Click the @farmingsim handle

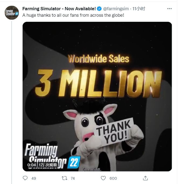tap(115, 9)
